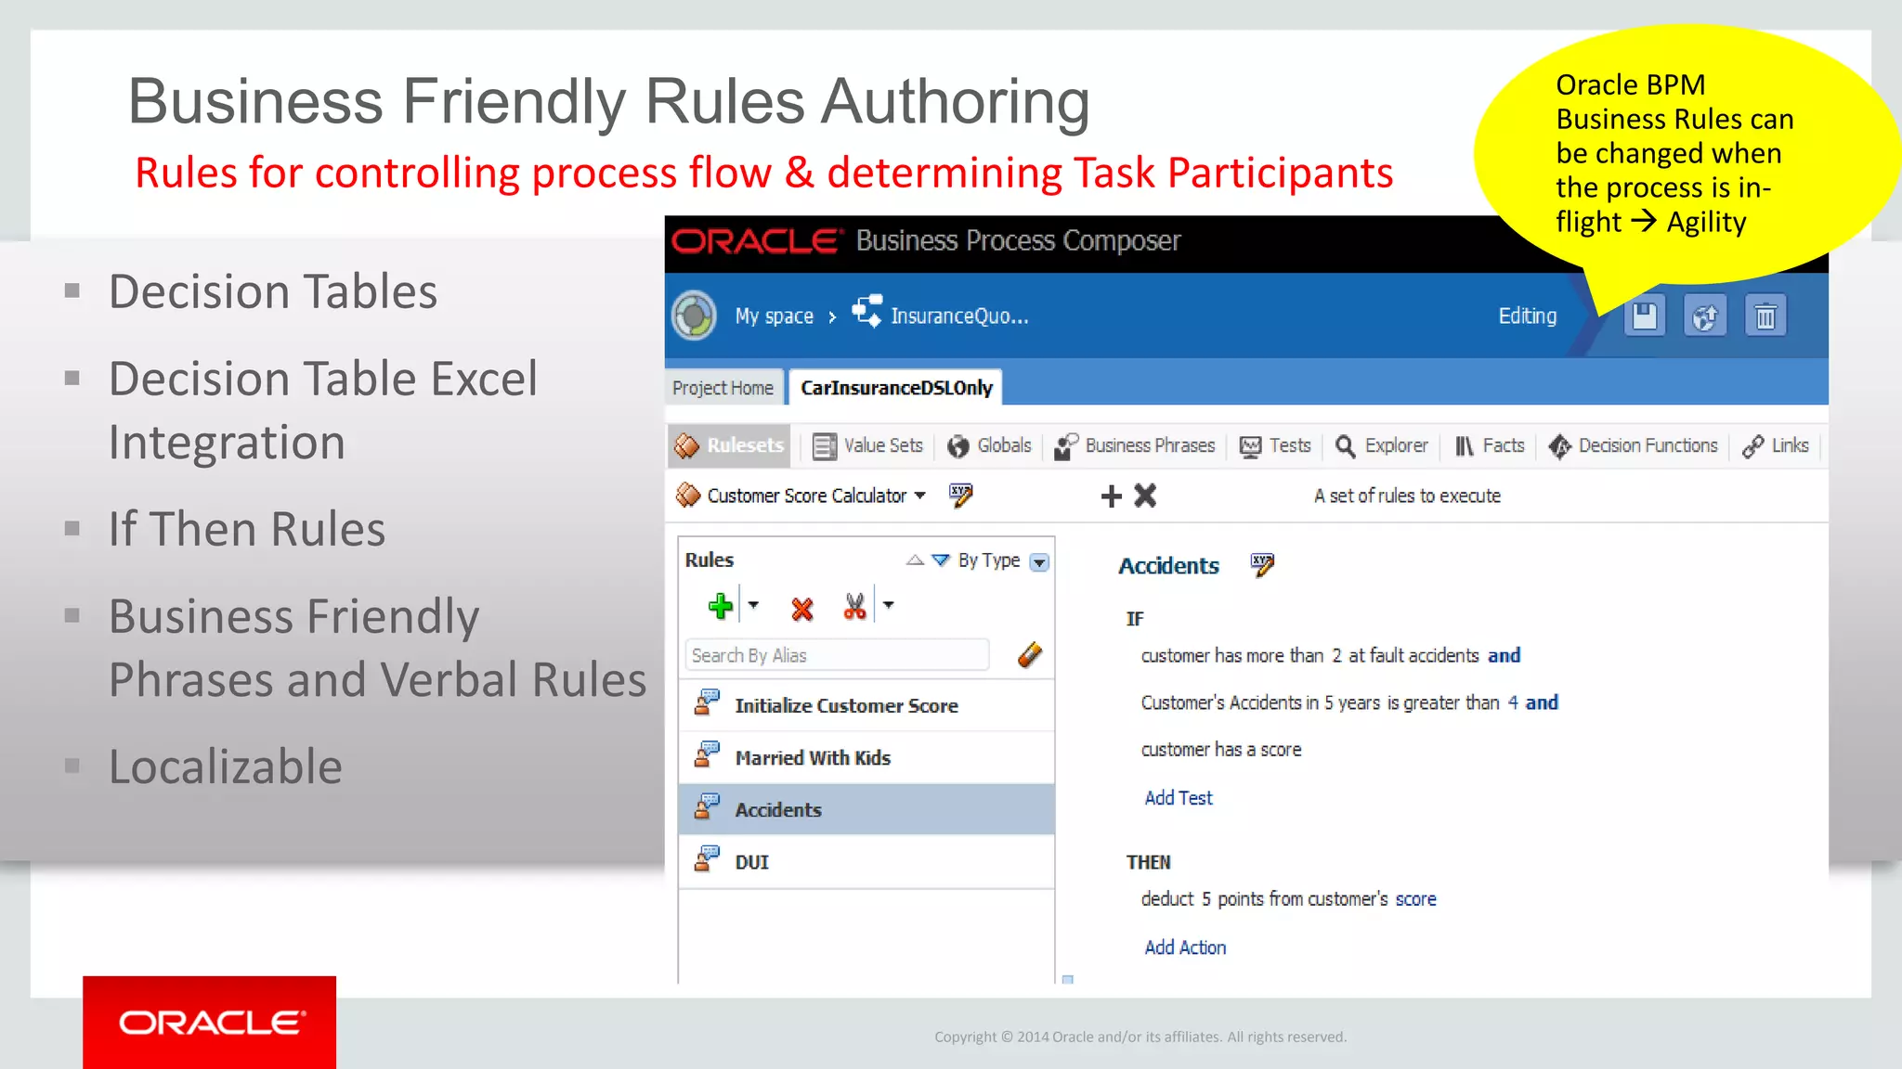The width and height of the screenshot is (1902, 1069).
Task: Click scissors cut rule icon
Action: tap(854, 607)
